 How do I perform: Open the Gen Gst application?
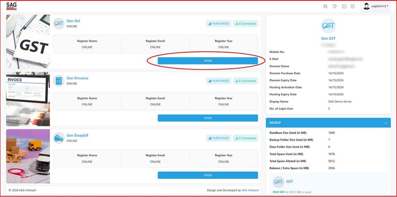pyautogui.click(x=208, y=61)
